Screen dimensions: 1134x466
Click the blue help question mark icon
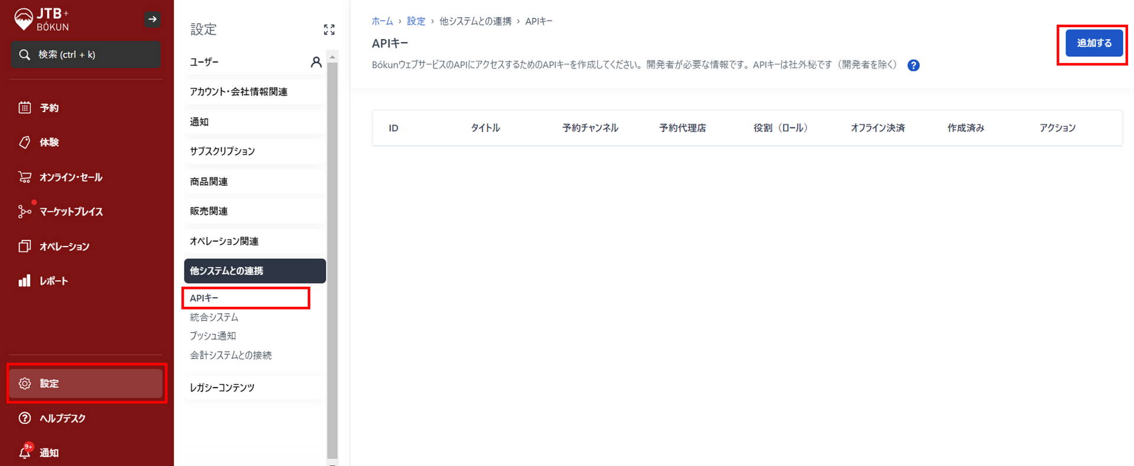coord(913,65)
